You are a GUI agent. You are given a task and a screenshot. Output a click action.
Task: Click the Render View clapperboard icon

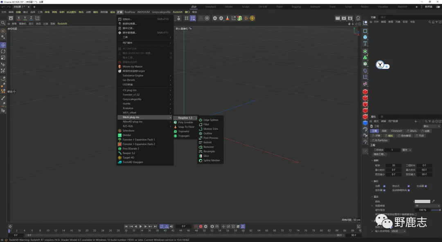click(x=337, y=18)
